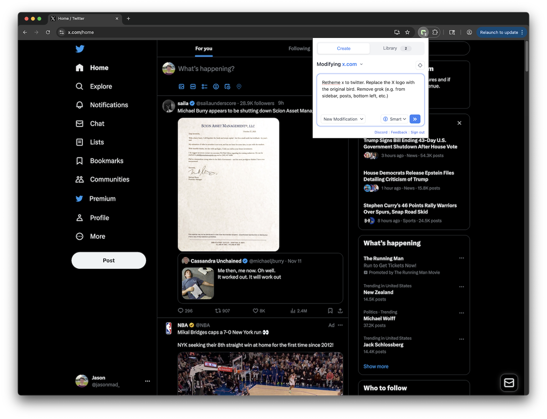Switch to the Library tab in the popup
Viewport: 547px width, 419px height.
(390, 48)
